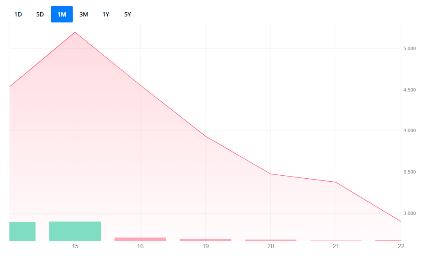Switch to the 5D range tab
430x256 pixels.
point(40,14)
